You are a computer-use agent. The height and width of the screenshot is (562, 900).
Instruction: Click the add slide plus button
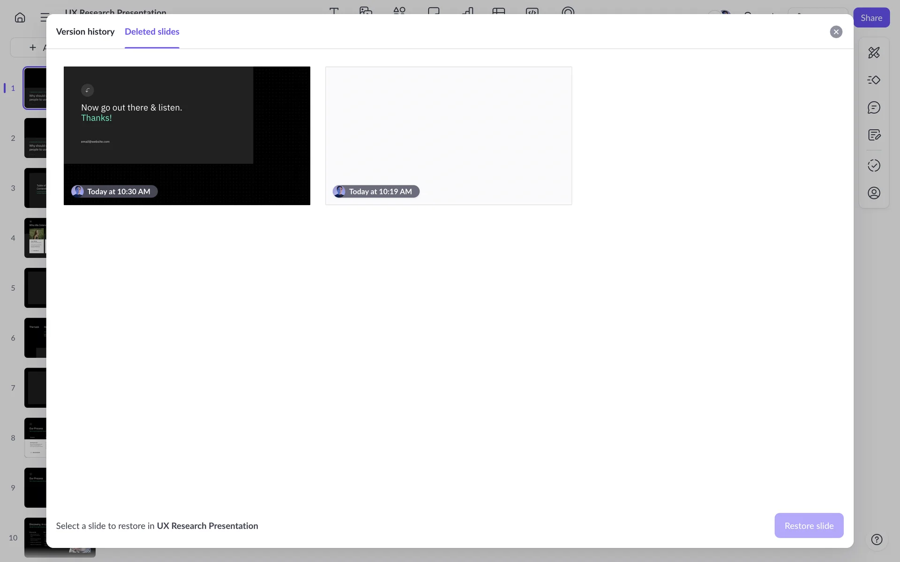point(32,47)
